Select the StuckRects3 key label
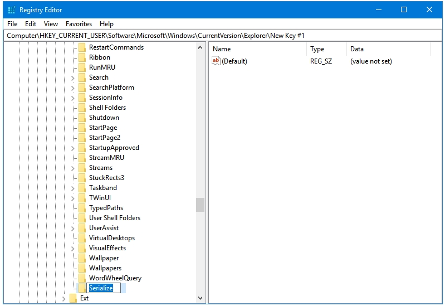 tap(106, 178)
